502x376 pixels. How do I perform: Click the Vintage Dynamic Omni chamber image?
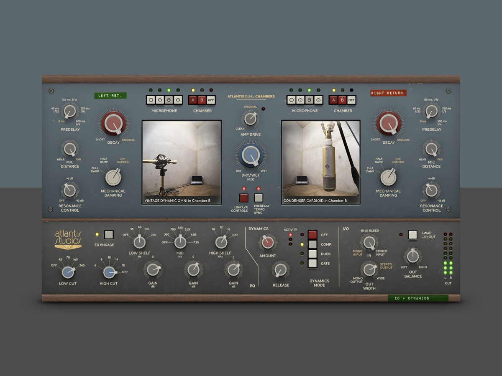[x=182, y=163]
